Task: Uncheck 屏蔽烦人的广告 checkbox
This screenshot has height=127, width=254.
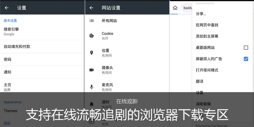Action: pyautogui.click(x=246, y=59)
